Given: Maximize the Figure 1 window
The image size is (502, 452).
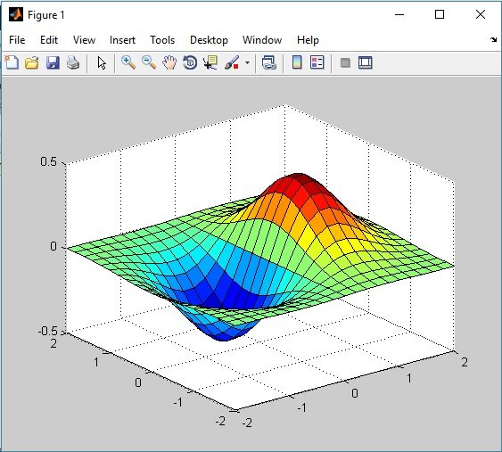Looking at the screenshot, I should tap(440, 15).
